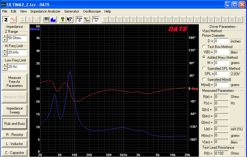Click the L IN toolbar icon

point(23,20)
